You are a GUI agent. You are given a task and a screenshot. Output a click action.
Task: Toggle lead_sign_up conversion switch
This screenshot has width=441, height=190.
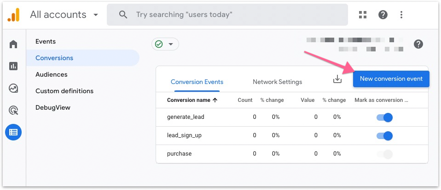point(384,135)
